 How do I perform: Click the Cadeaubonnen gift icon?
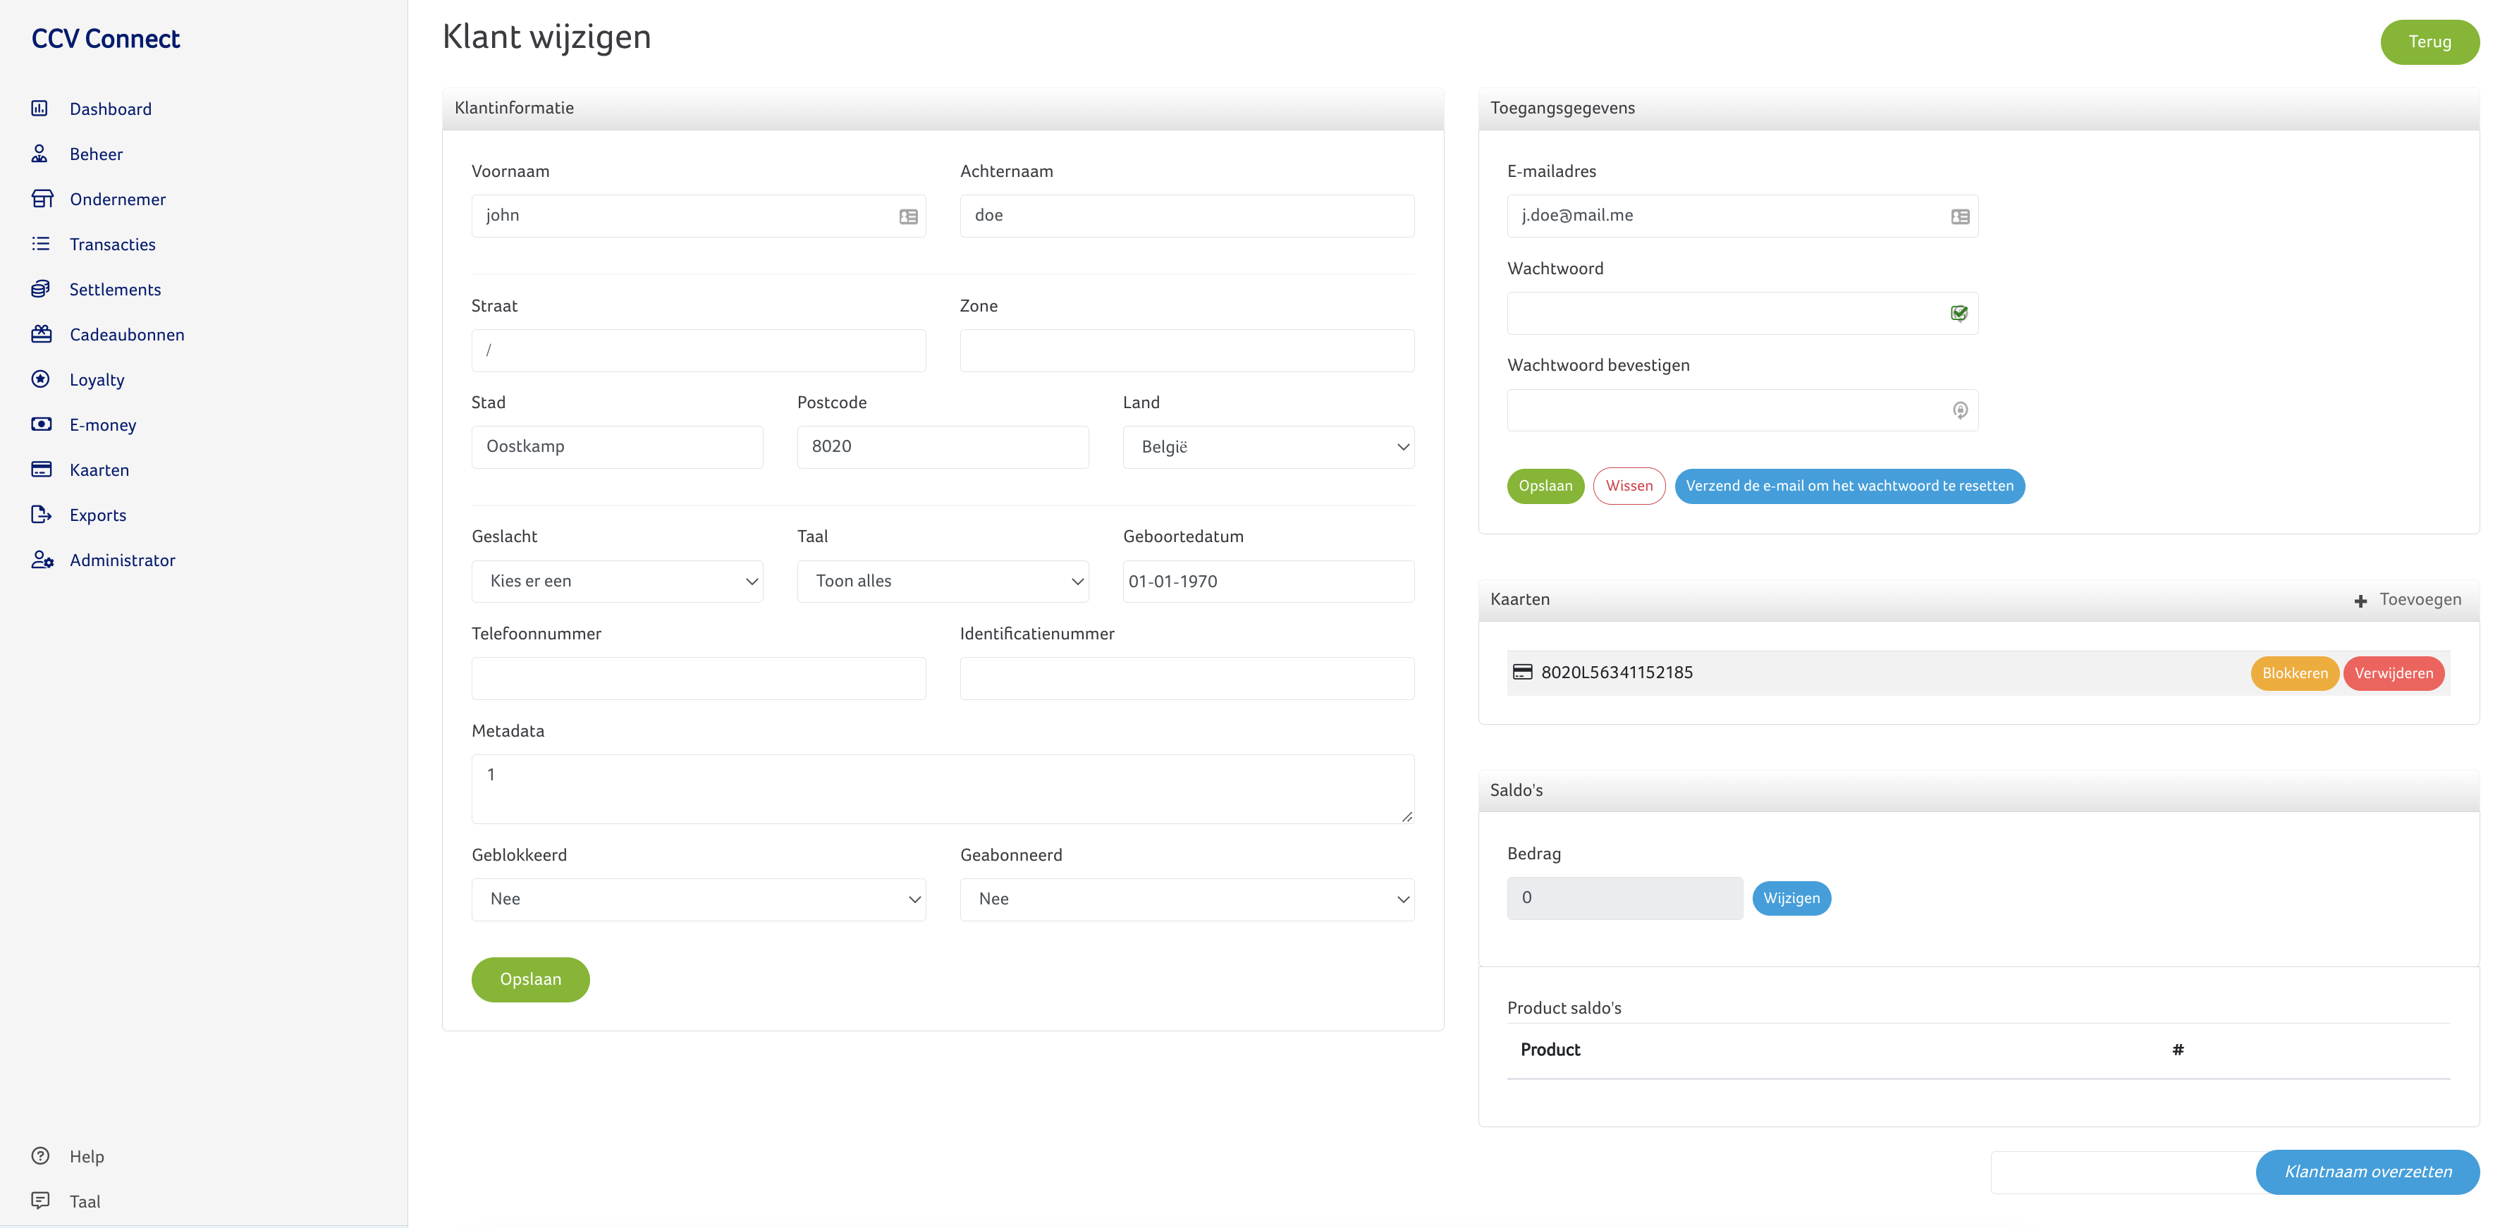click(41, 334)
